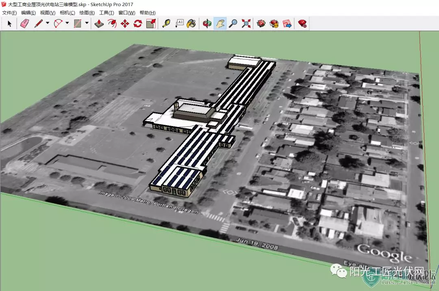
Task: Expand the line tool dropdown arrow
Action: (x=48, y=23)
